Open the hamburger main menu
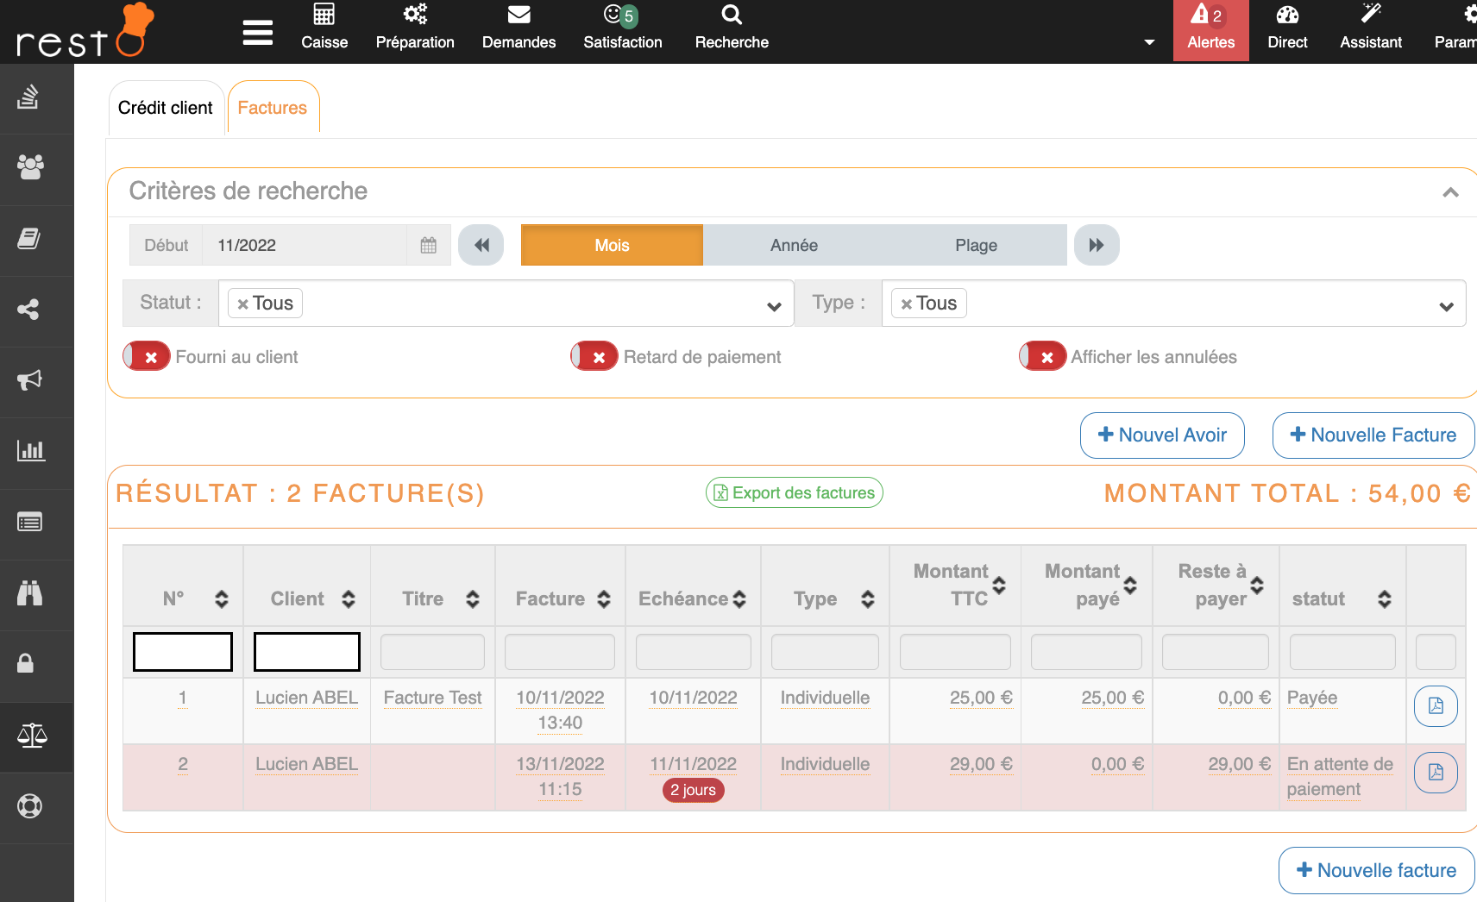The height and width of the screenshot is (902, 1477). click(x=257, y=33)
